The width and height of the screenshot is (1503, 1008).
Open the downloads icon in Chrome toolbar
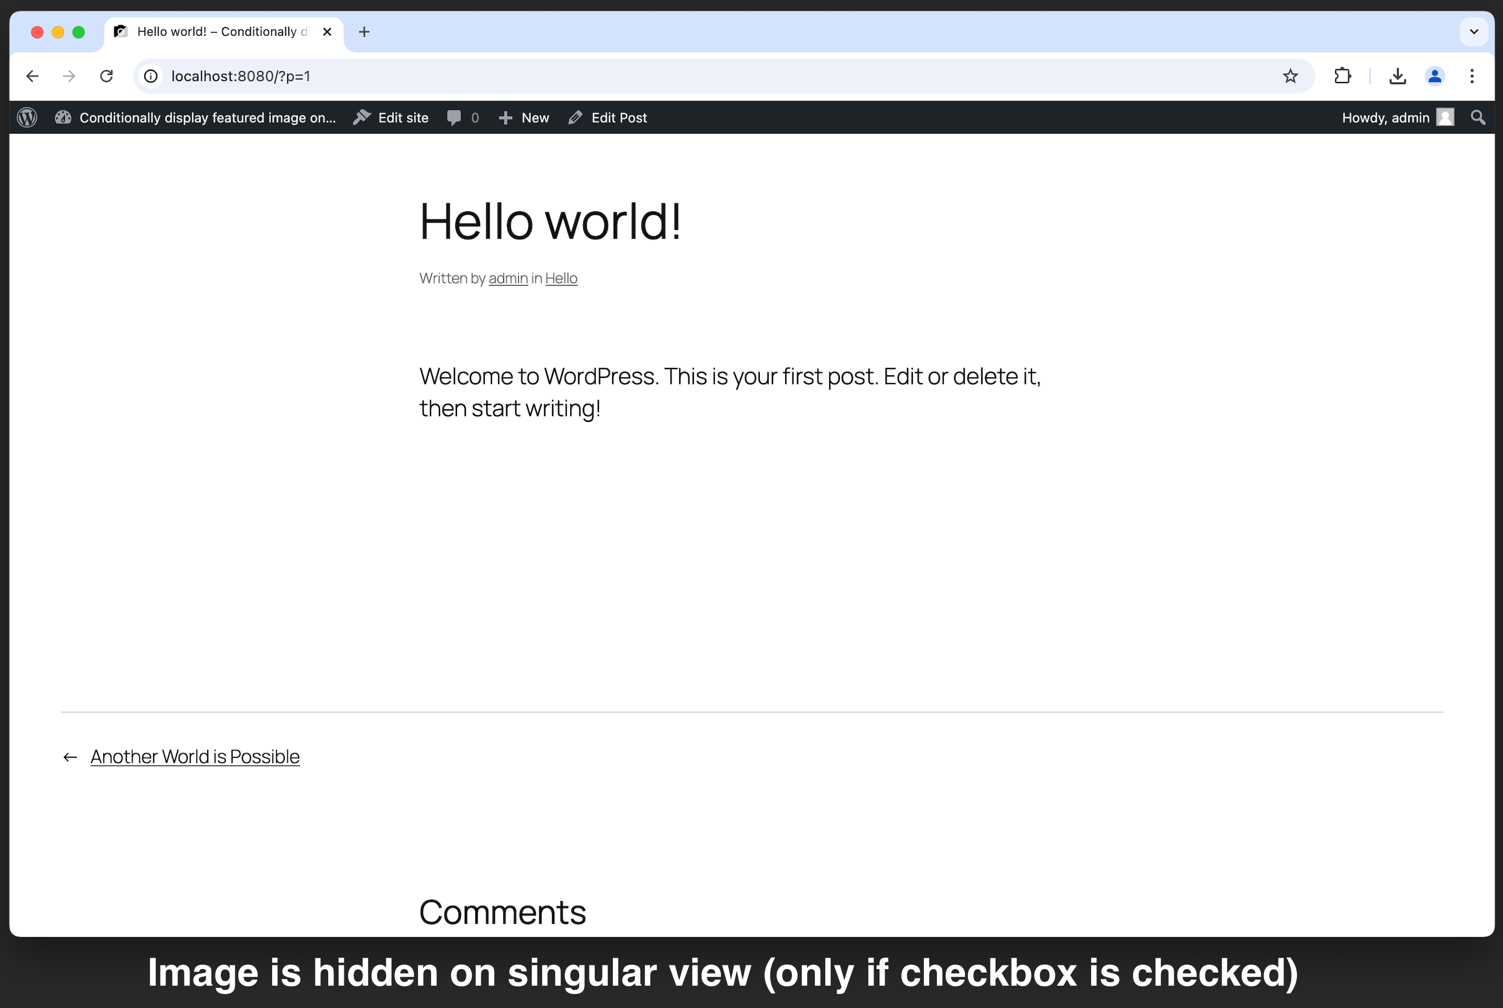click(x=1398, y=76)
